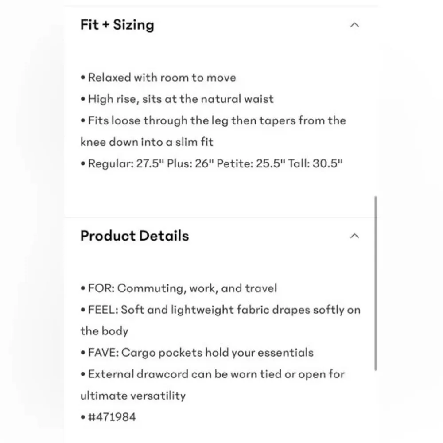Click the "knee down into a slim fit" text
443x443 pixels.
point(147,142)
